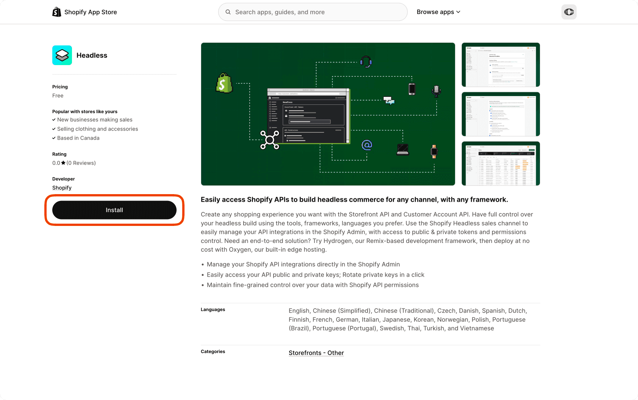Click the magnifier search icon
Image resolution: width=638 pixels, height=400 pixels.
(x=228, y=12)
